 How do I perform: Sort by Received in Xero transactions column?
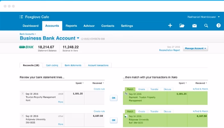201,83
